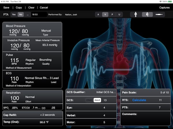Edit invasive pressure diastolic 80
The height and width of the screenshot is (129, 173).
26,46
